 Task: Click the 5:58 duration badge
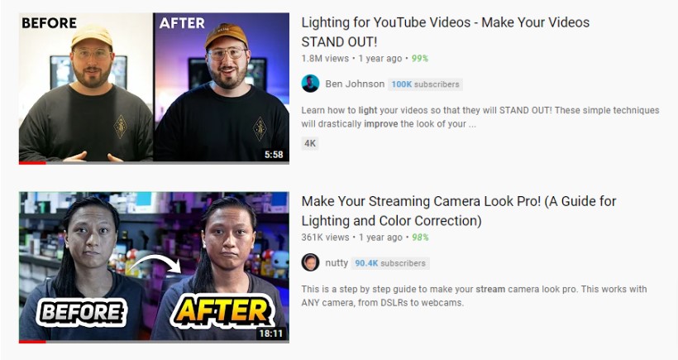[x=274, y=155]
